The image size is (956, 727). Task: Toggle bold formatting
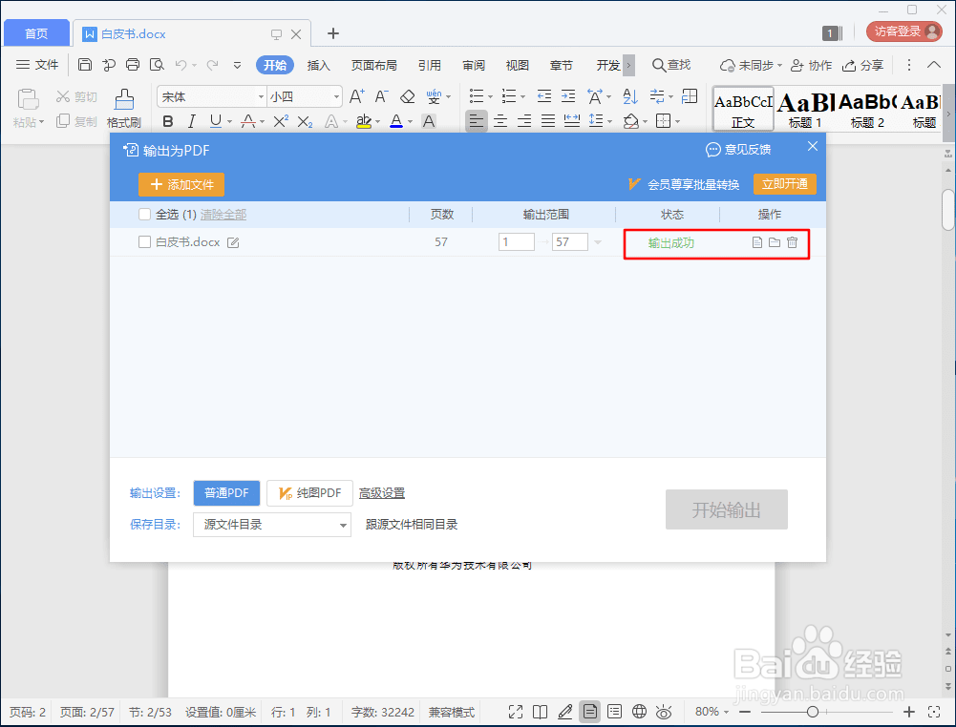pyautogui.click(x=168, y=121)
